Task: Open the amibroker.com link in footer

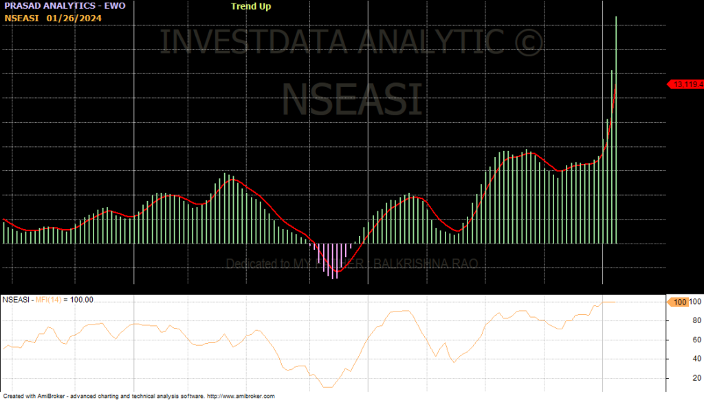Action: point(241,396)
